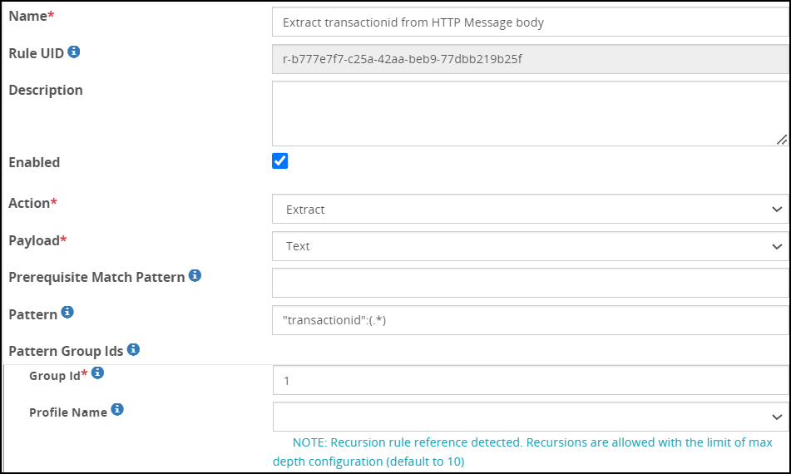Click the Rule UID info icon

tap(74, 52)
